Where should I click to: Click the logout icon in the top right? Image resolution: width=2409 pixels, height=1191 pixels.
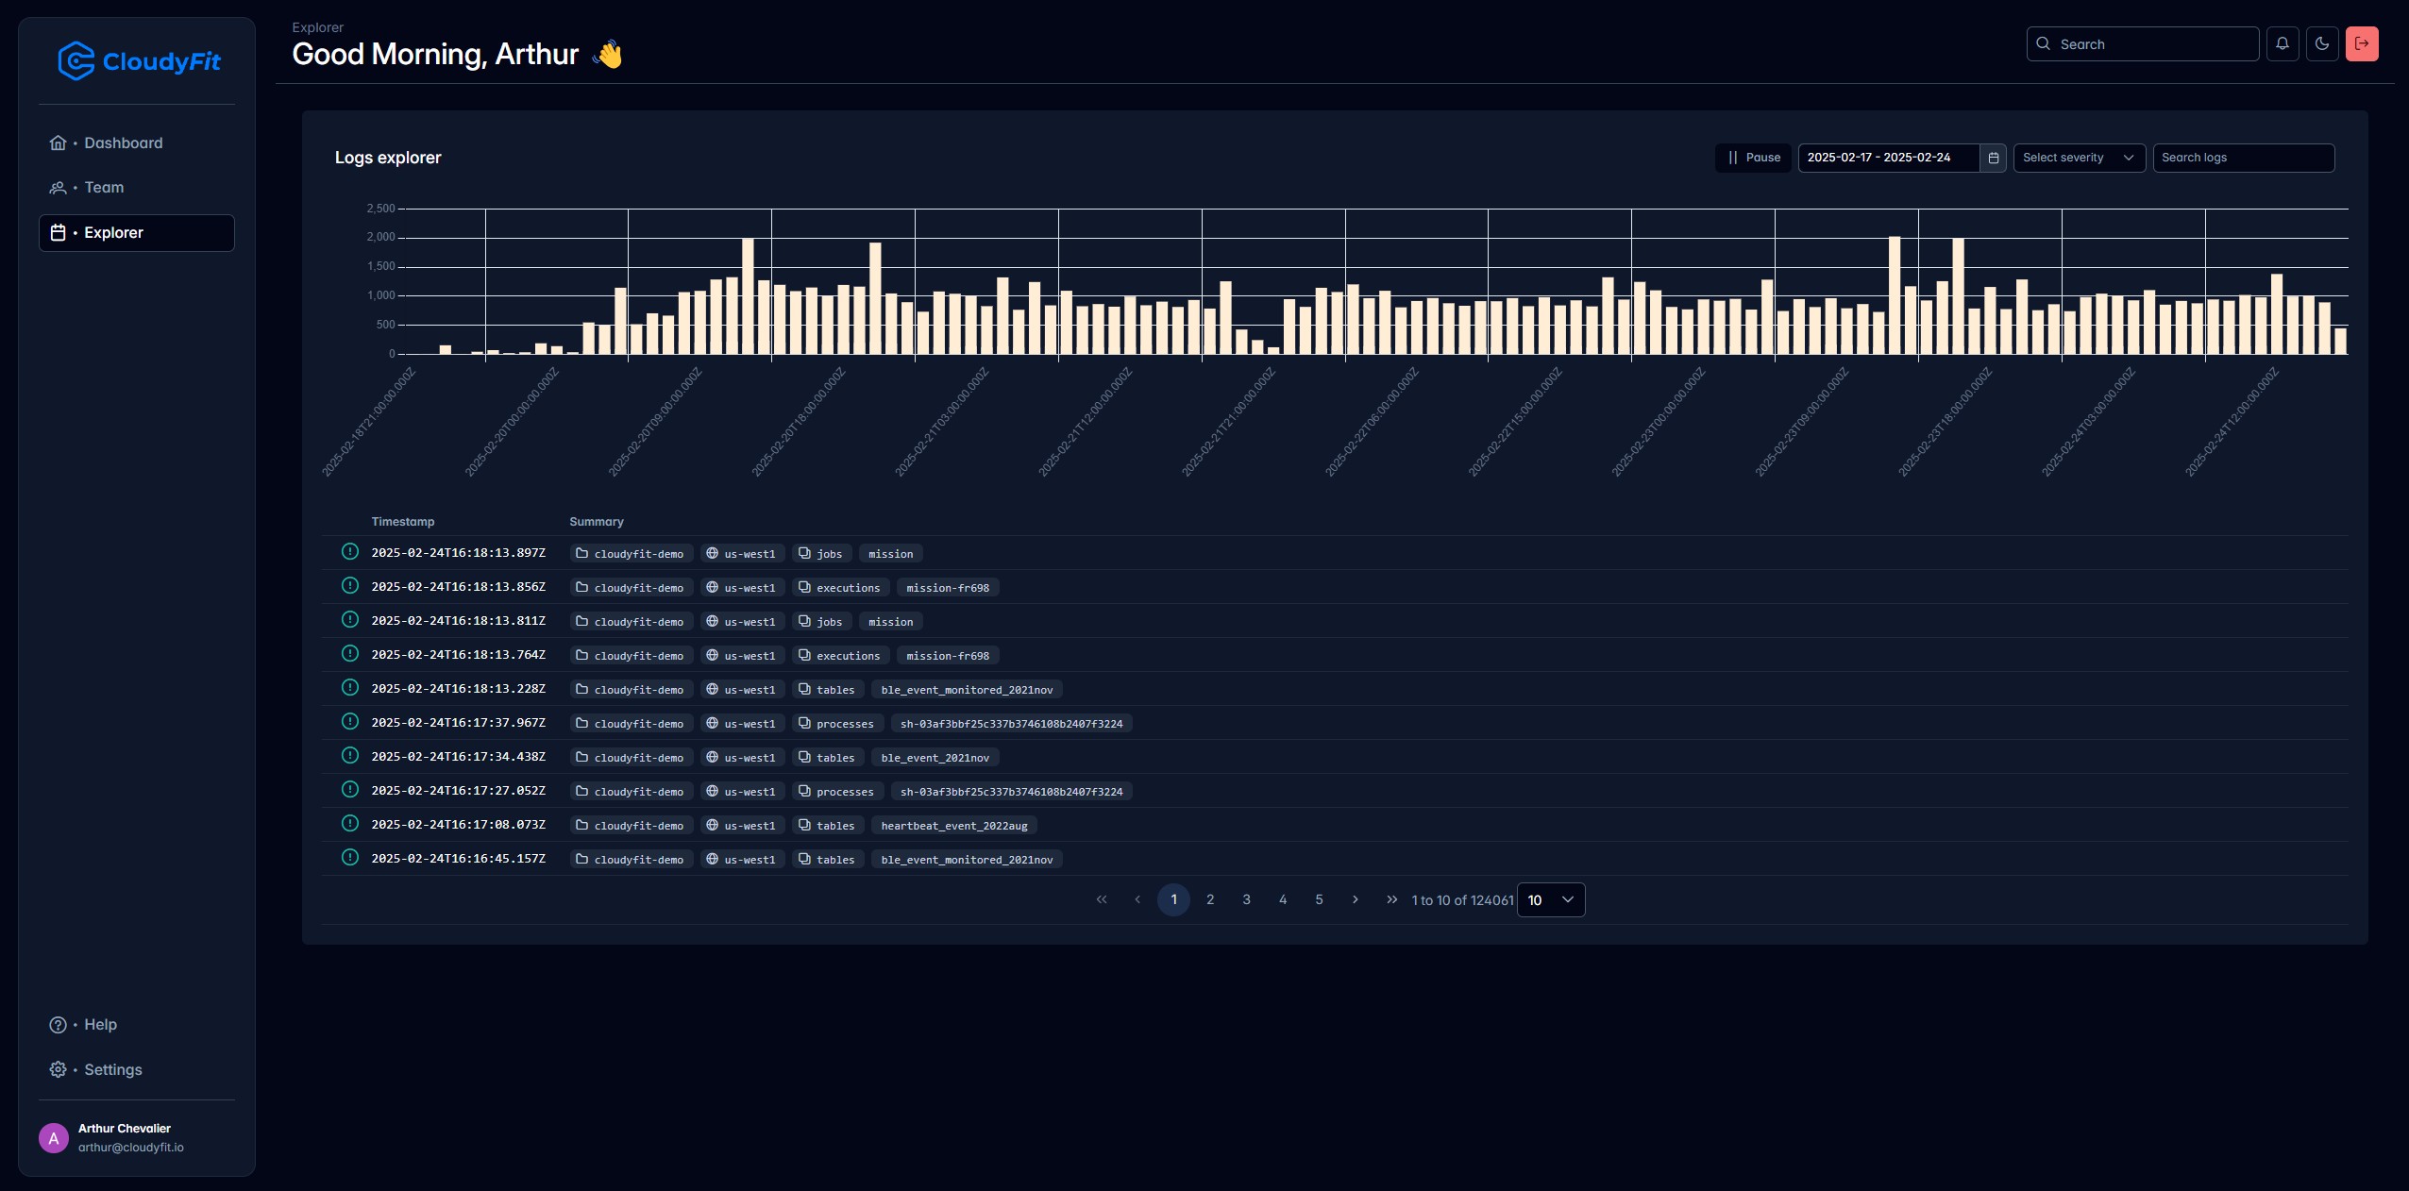(2361, 43)
